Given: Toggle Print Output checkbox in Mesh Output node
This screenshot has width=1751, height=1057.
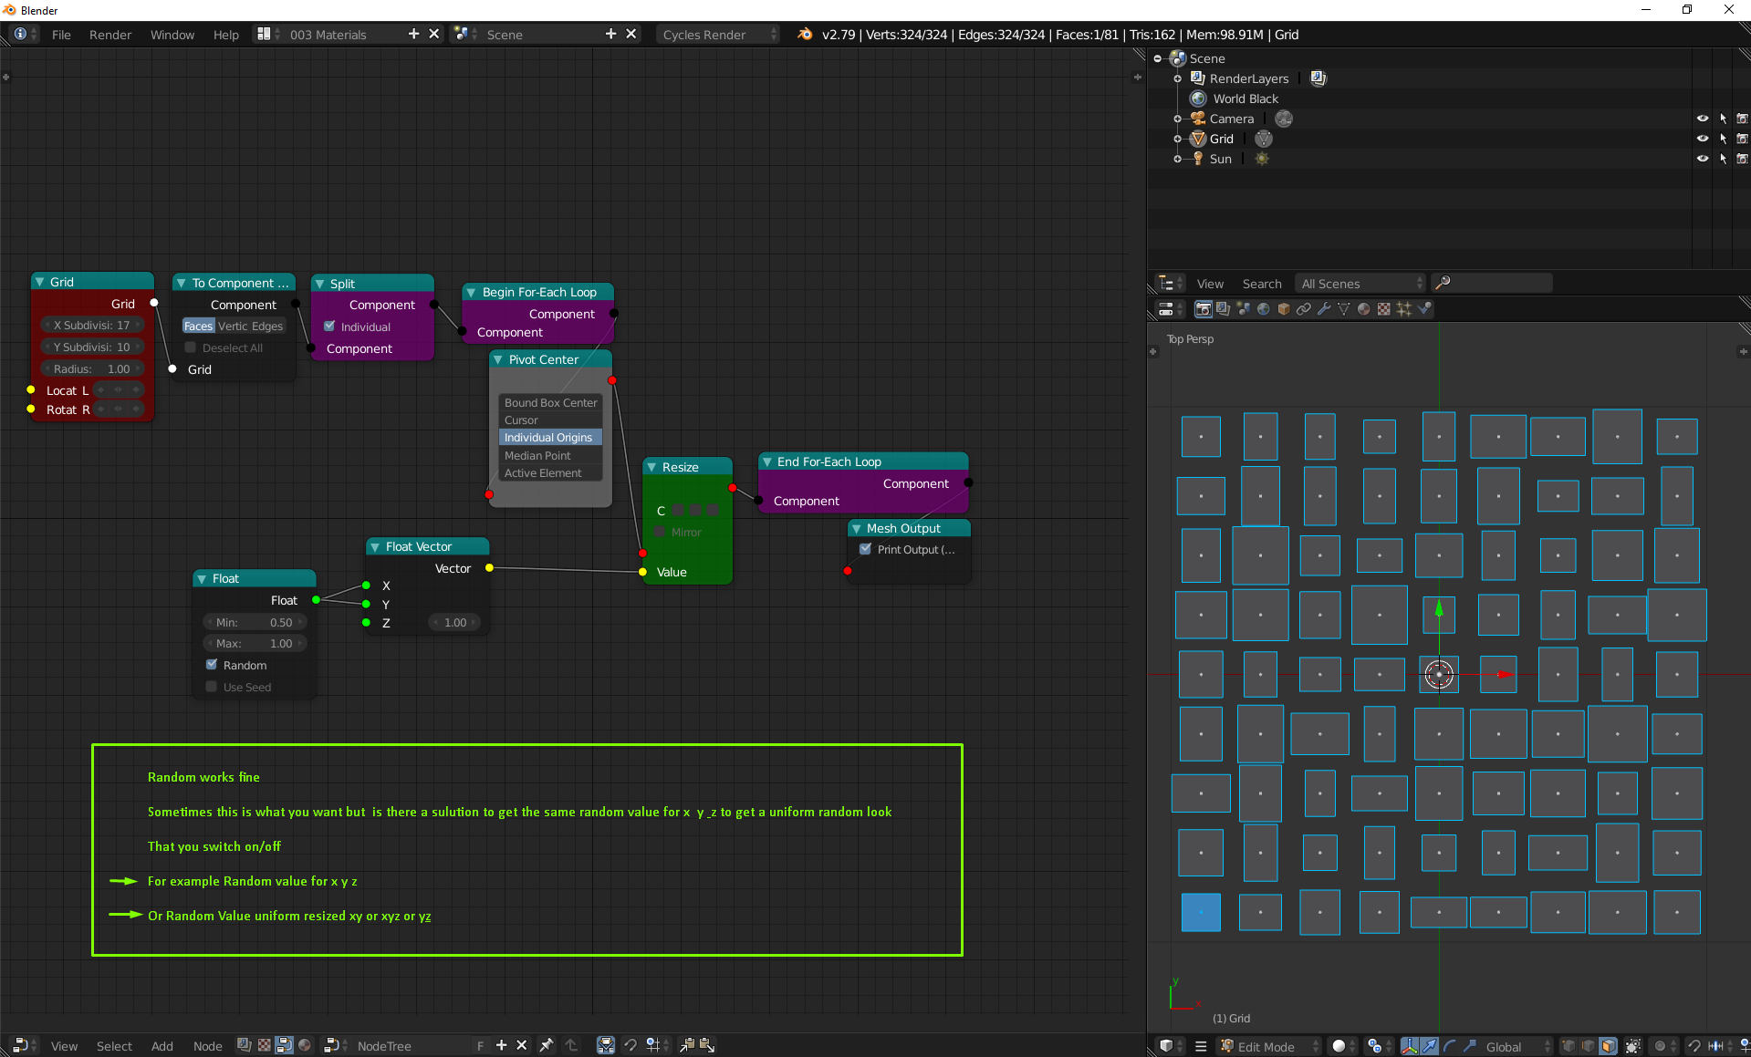Looking at the screenshot, I should (866, 549).
